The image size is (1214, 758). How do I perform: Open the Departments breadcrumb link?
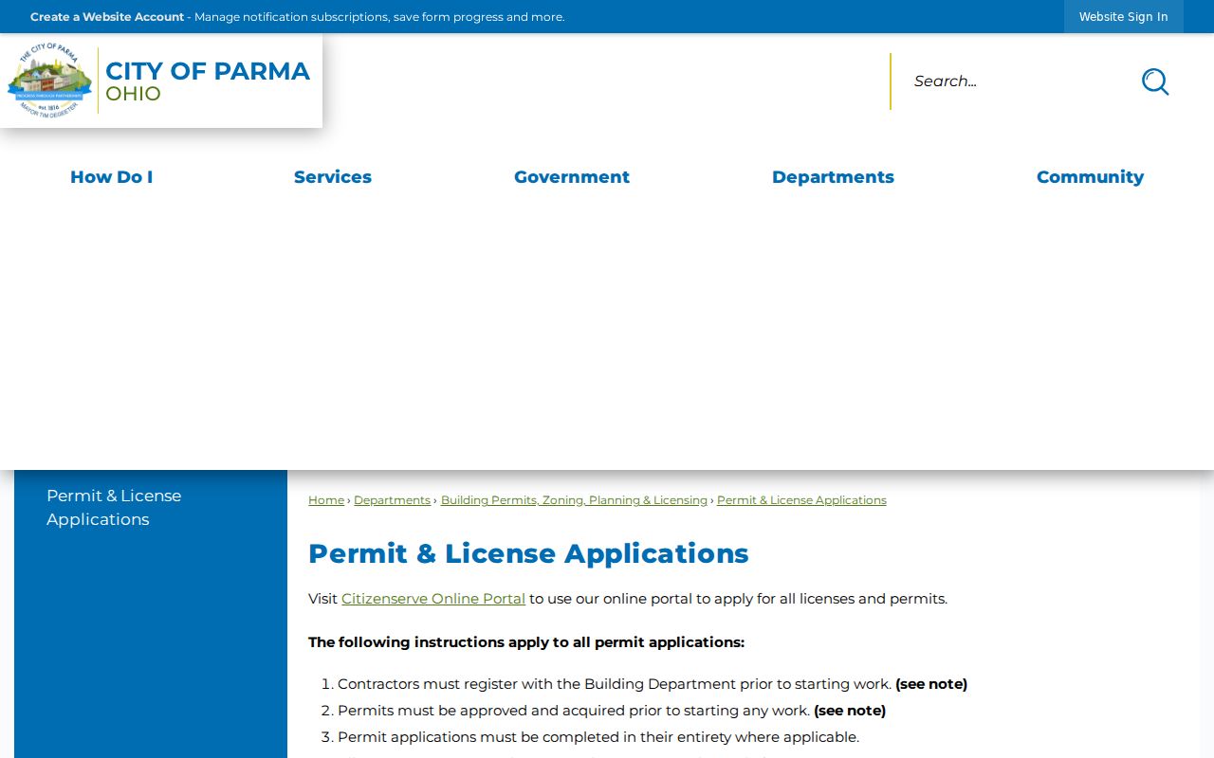pos(392,500)
